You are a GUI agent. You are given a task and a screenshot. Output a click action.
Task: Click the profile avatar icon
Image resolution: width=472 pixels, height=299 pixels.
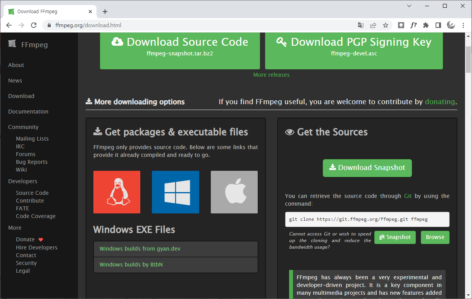pyautogui.click(x=451, y=25)
